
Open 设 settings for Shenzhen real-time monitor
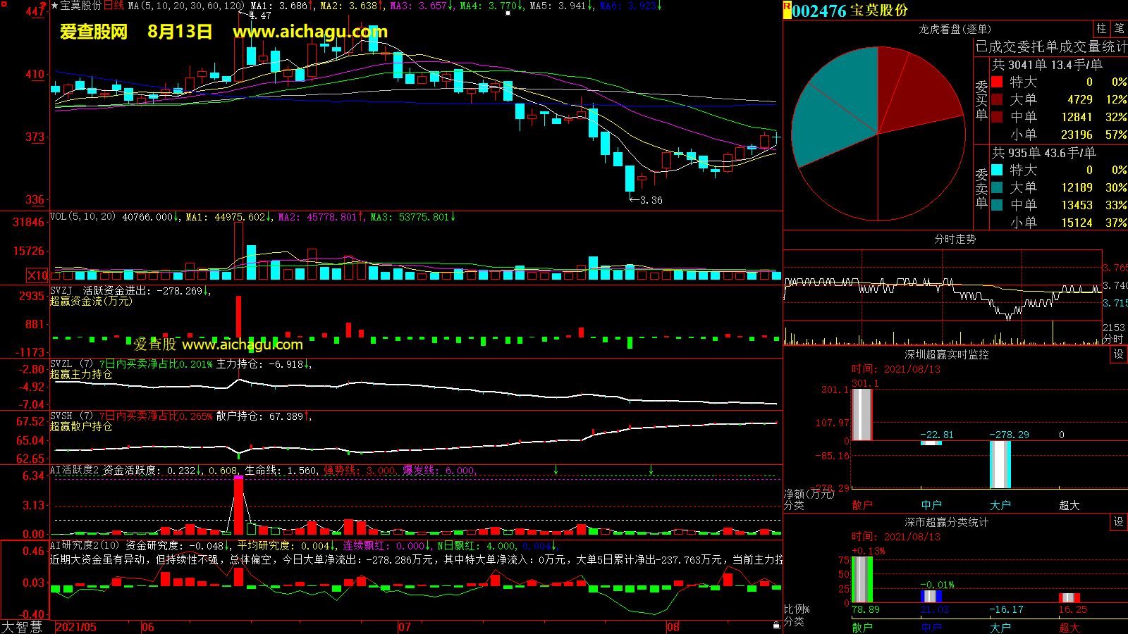pos(1119,354)
